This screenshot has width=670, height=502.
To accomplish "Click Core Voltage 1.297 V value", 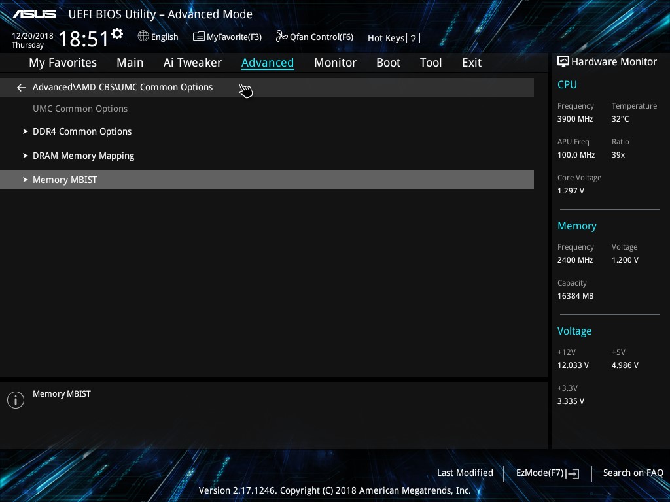I will (x=571, y=191).
